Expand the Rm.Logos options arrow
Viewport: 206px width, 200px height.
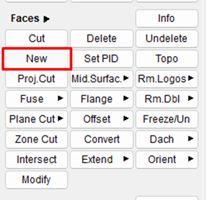coord(191,78)
